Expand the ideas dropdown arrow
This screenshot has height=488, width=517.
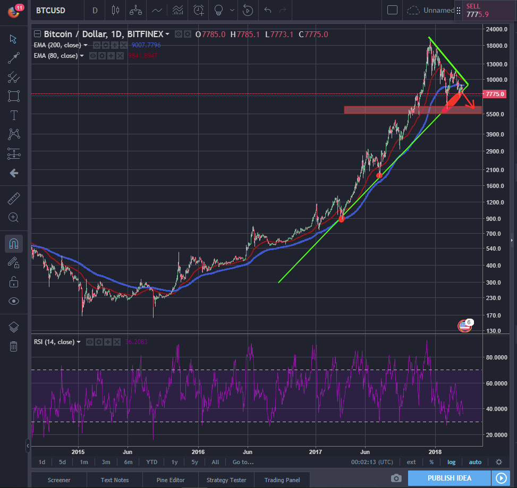click(x=232, y=10)
